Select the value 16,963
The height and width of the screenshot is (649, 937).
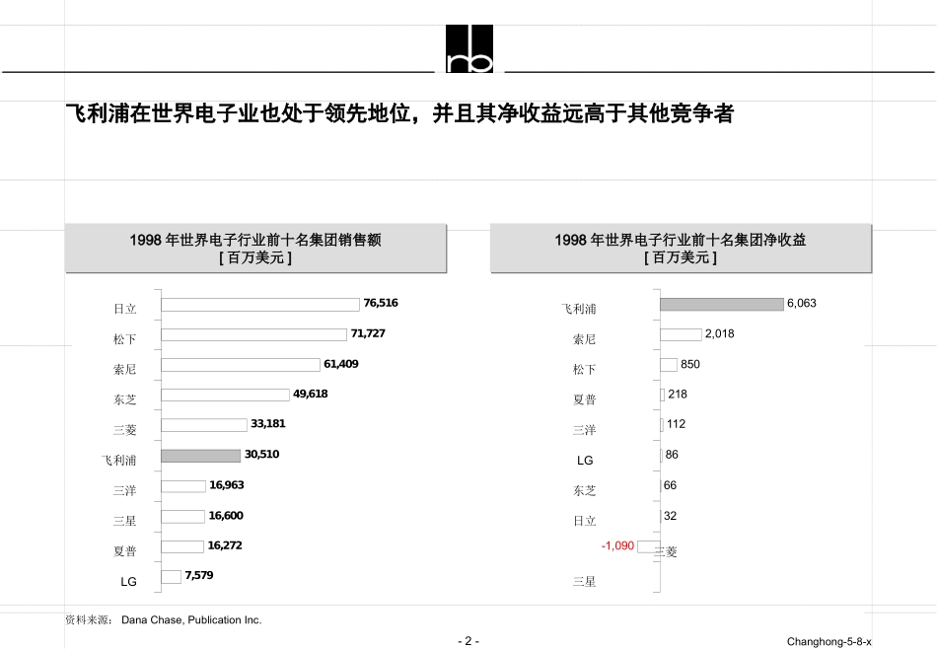pyautogui.click(x=227, y=485)
